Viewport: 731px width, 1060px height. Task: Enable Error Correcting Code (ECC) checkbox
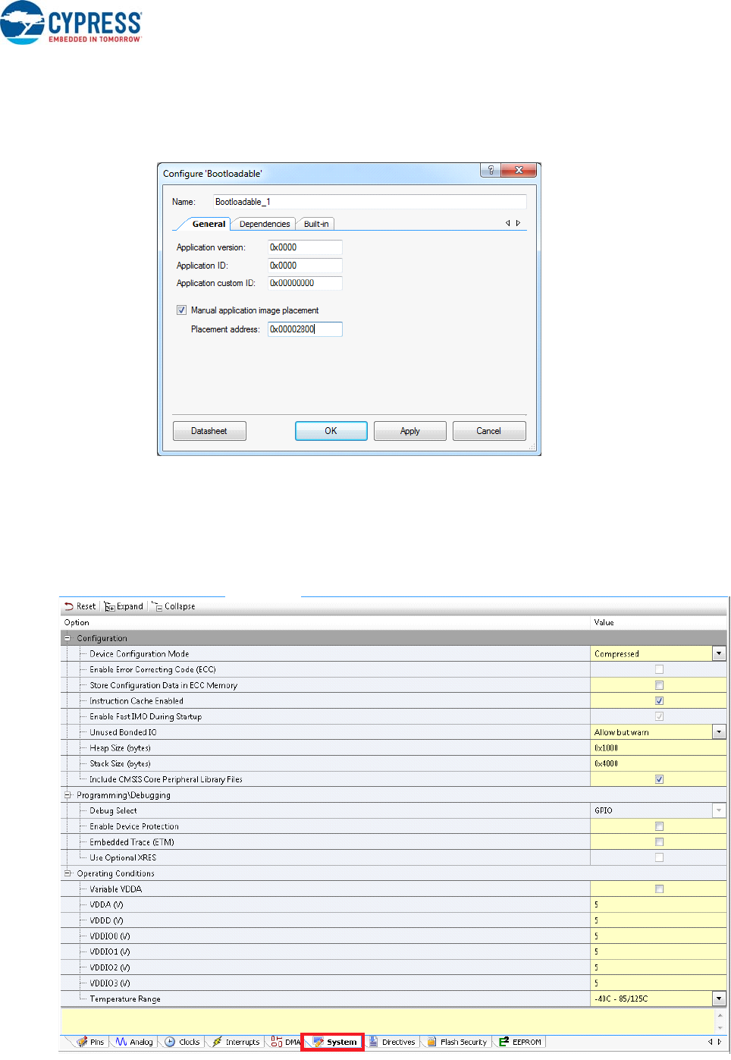[x=659, y=669]
